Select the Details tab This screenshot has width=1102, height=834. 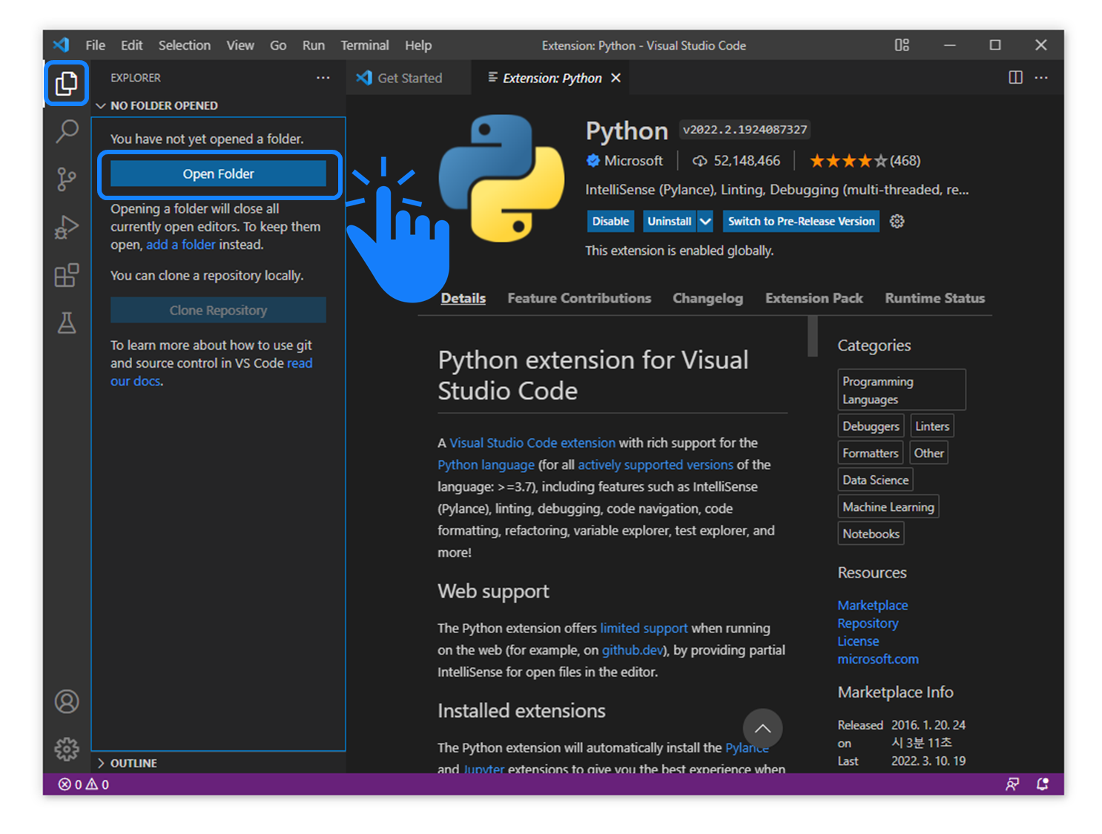coord(463,298)
